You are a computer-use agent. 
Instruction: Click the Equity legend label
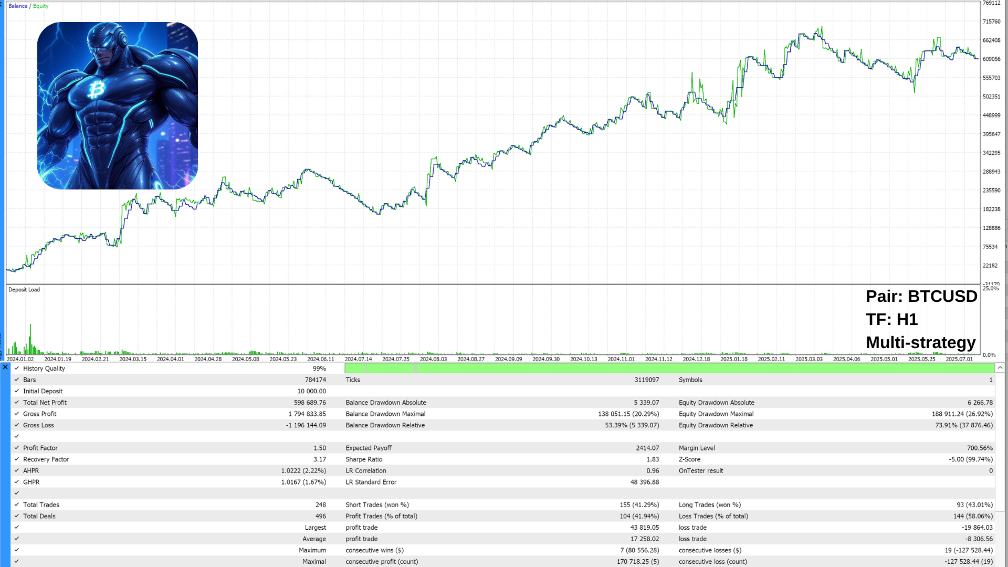click(41, 6)
